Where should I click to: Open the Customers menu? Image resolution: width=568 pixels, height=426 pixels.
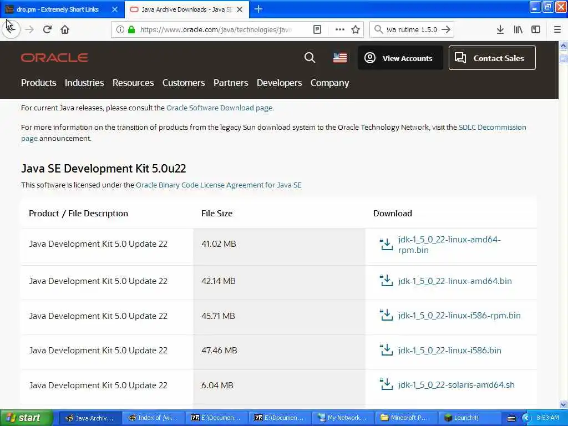(184, 83)
